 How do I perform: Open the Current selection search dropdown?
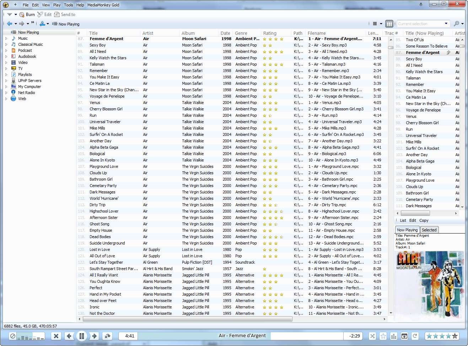(x=446, y=24)
